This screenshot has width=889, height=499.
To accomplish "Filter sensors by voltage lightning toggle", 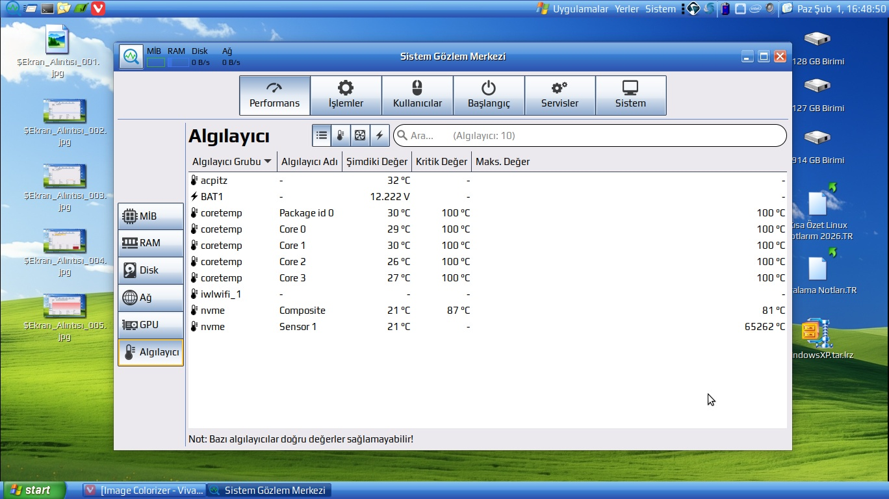I will coord(380,136).
